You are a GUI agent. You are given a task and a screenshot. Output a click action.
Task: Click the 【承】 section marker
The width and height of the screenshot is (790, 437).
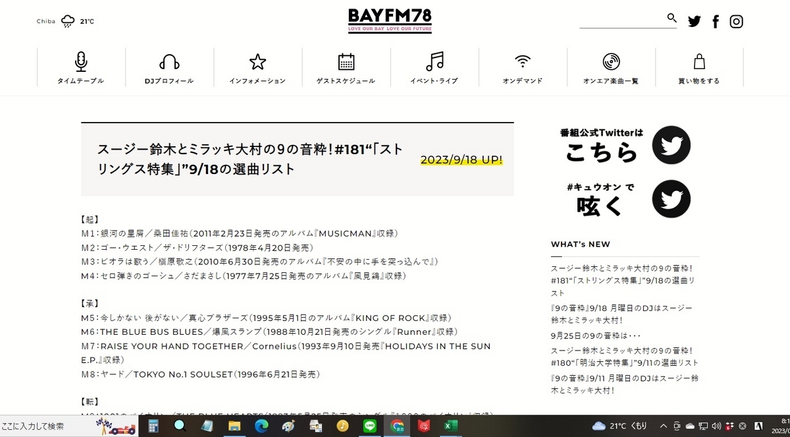coord(90,304)
